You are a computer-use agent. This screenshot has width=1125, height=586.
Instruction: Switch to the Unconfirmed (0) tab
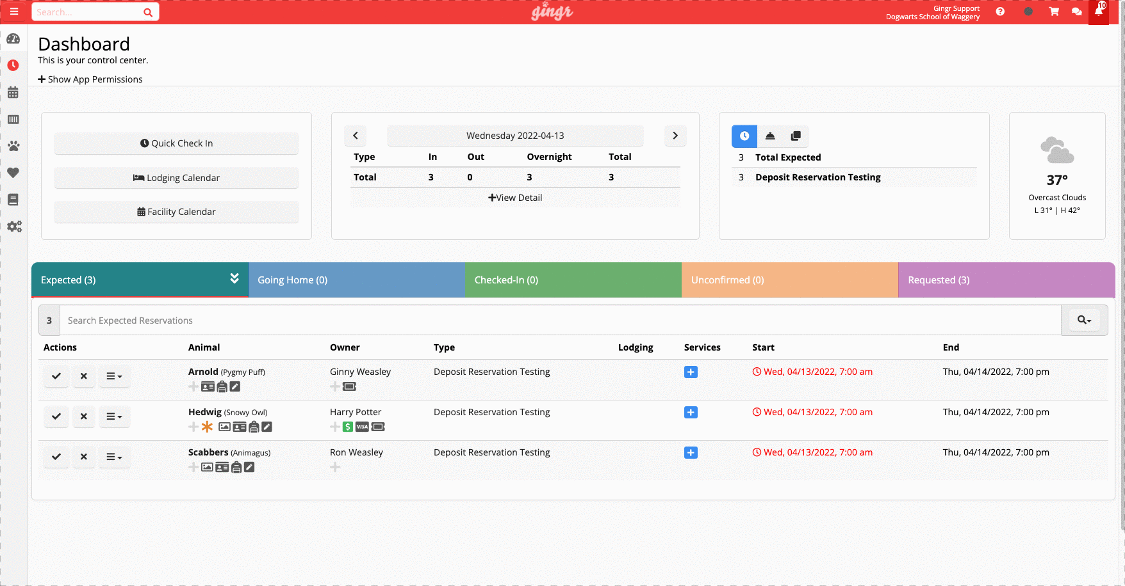click(790, 280)
